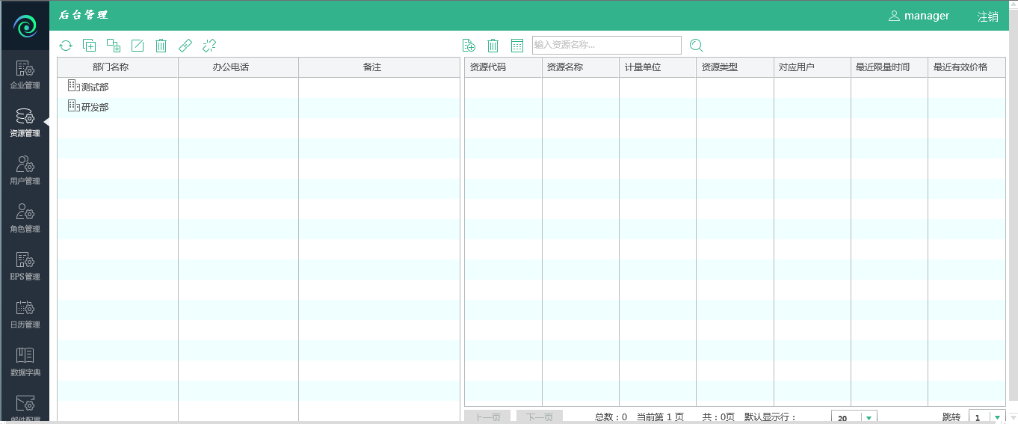1018x424 pixels.
Task: Select the 研发部 department row
Action: click(x=95, y=108)
